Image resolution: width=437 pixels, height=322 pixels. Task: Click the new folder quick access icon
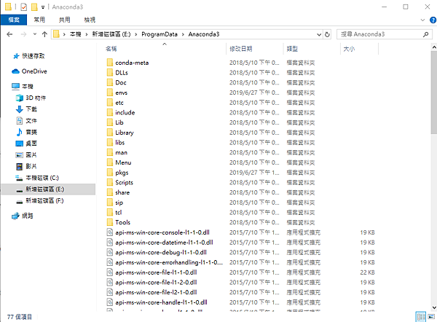point(34,7)
